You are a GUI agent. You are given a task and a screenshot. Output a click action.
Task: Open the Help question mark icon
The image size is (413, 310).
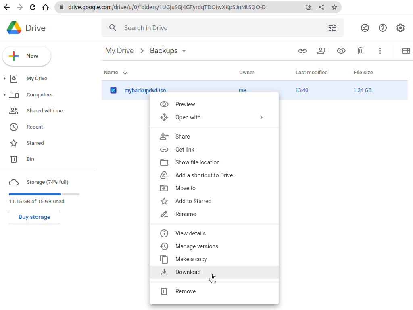click(x=382, y=28)
